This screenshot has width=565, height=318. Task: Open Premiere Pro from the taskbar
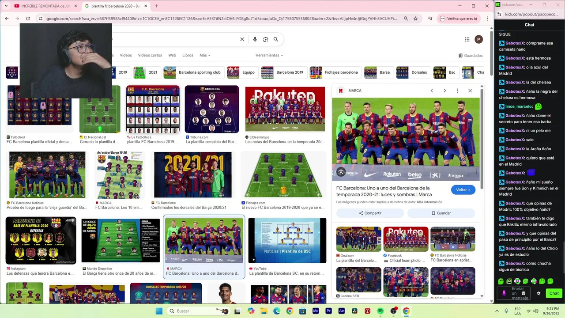328,311
